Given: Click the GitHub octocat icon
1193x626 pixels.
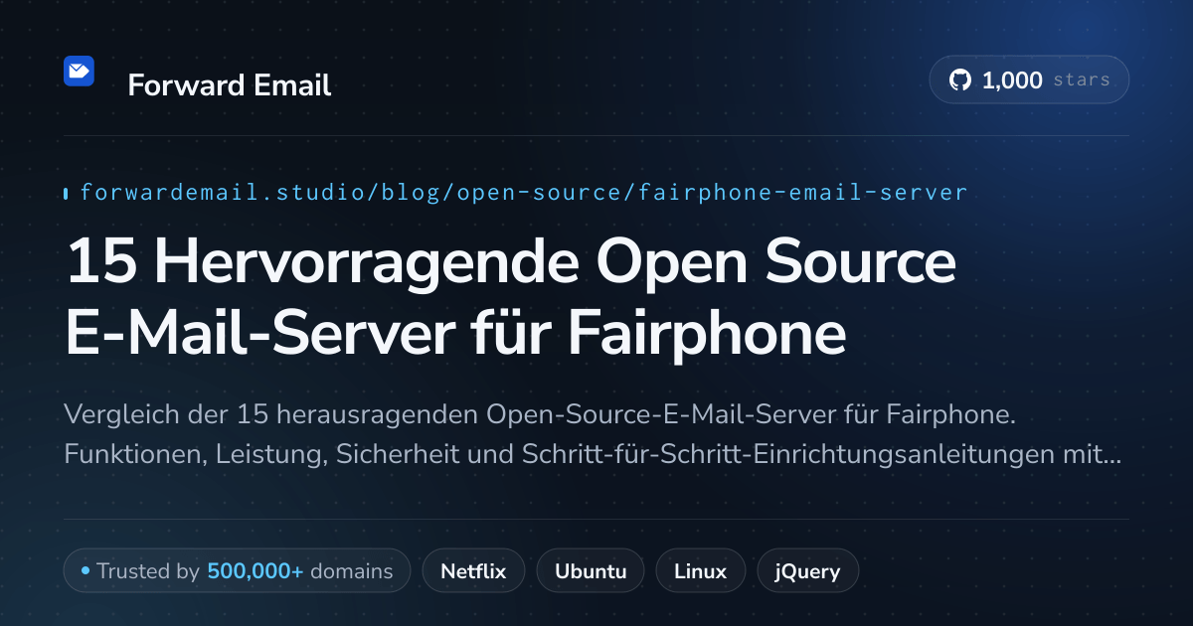Looking at the screenshot, I should pyautogui.click(x=960, y=80).
